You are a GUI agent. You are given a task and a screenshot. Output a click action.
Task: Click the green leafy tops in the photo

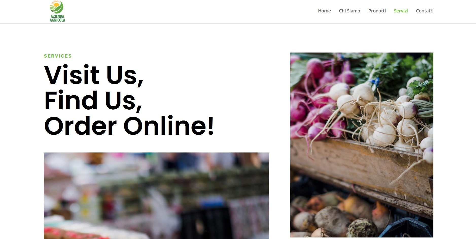click(396, 69)
